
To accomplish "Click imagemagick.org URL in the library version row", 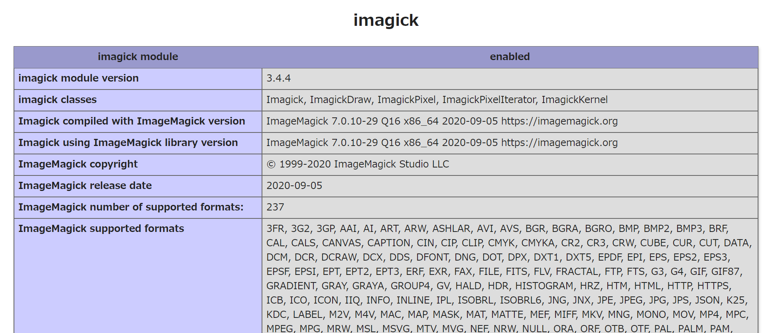I will [x=559, y=143].
